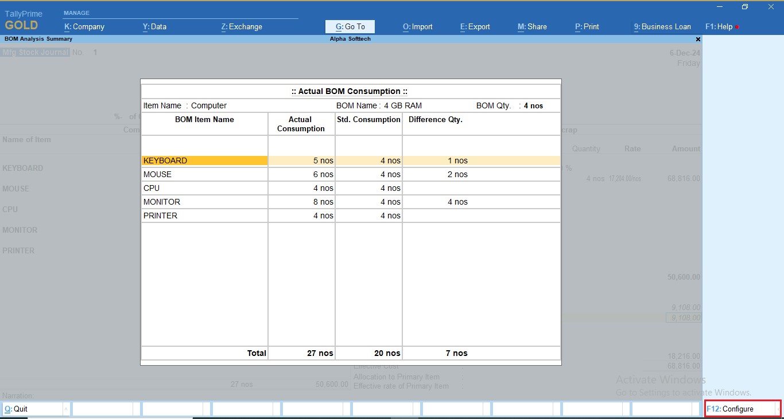This screenshot has height=419, width=784.
Task: Select the MOUSE BOM item
Action: 157,174
